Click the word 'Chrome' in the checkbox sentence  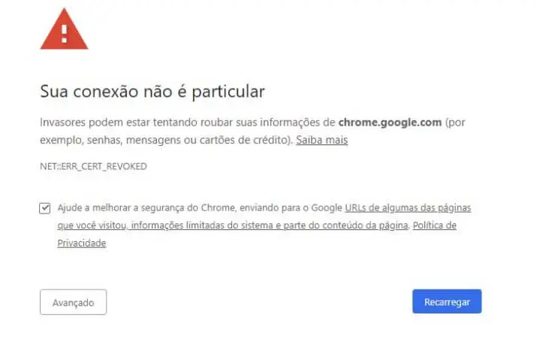[x=218, y=207]
